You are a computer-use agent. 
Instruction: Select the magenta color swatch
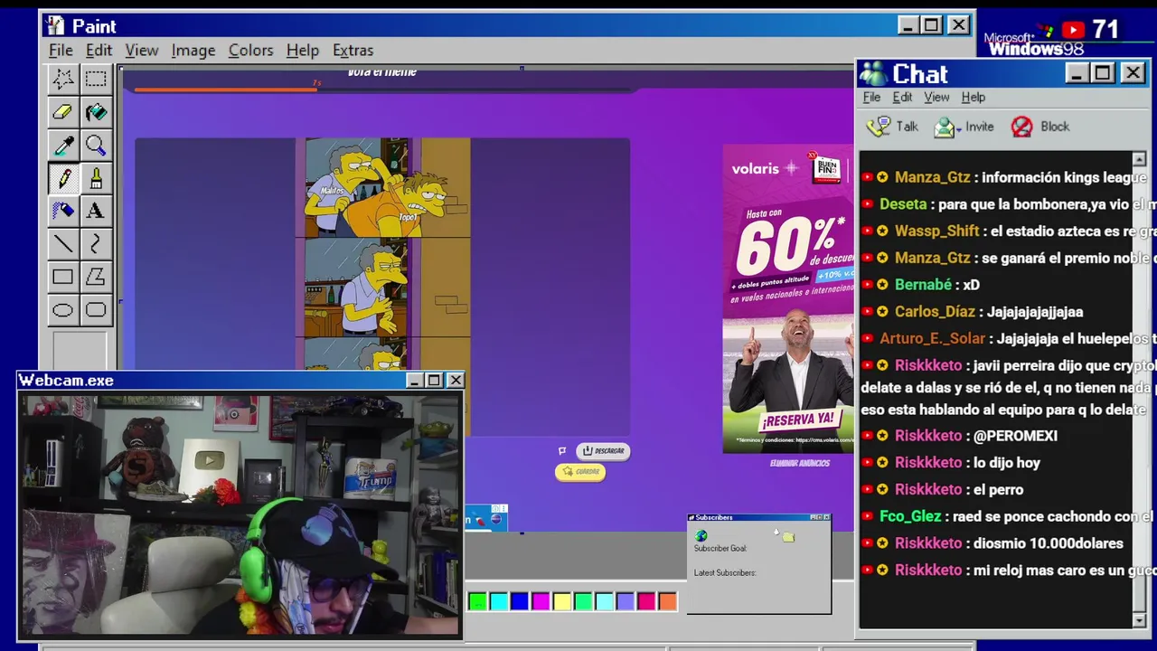[541, 601]
